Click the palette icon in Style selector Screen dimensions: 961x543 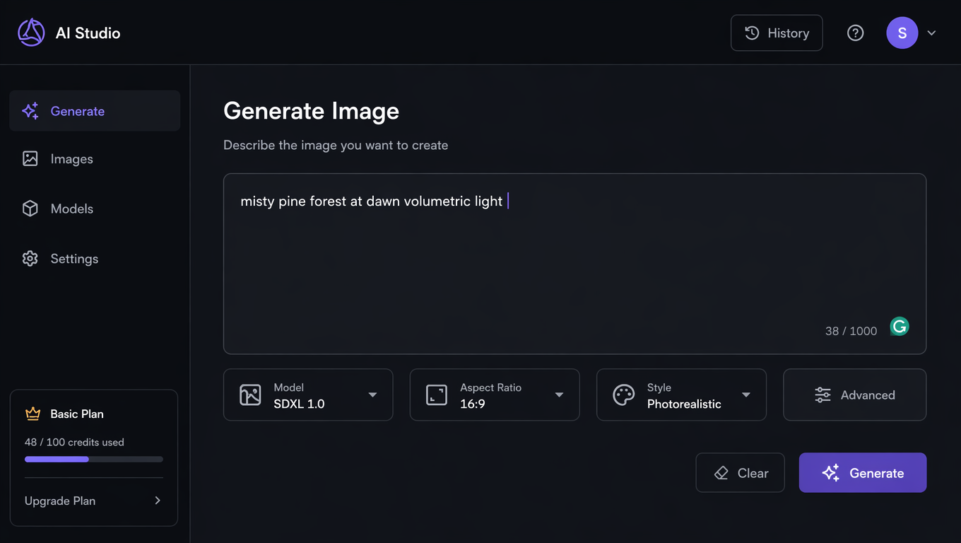pos(623,395)
